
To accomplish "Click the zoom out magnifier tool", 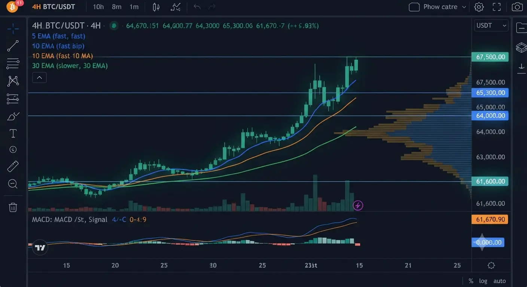I will click(x=13, y=183).
